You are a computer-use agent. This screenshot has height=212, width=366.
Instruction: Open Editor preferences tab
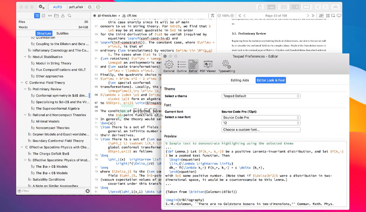[193, 66]
